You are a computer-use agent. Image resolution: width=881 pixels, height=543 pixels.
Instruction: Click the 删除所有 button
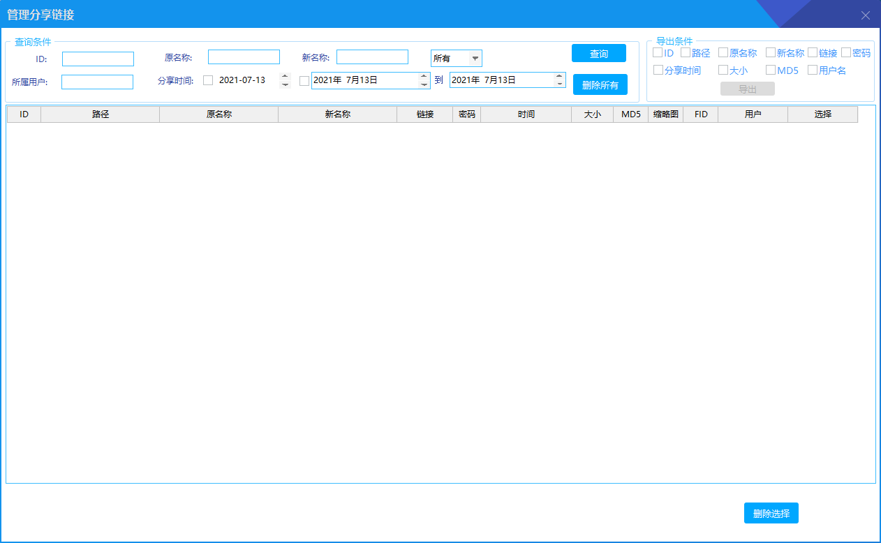[600, 85]
